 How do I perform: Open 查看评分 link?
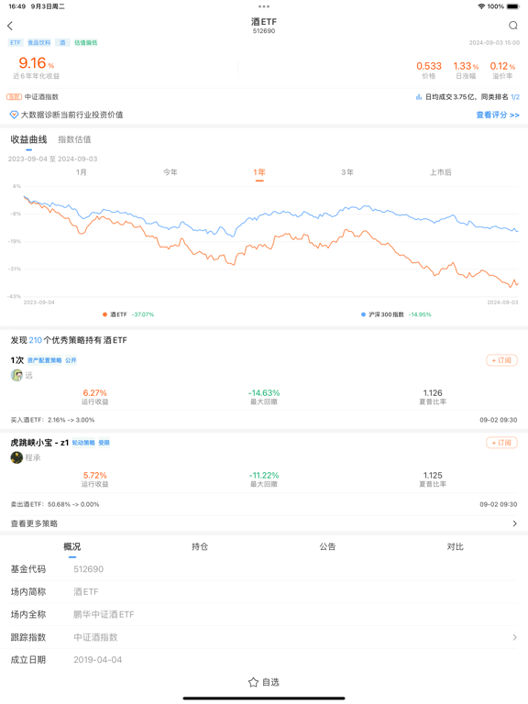pos(498,115)
